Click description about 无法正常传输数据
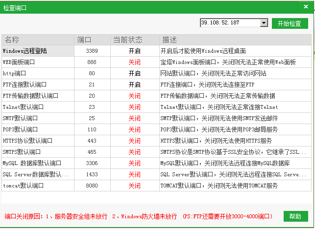315x229 pixels. pyautogui.click(x=218, y=96)
